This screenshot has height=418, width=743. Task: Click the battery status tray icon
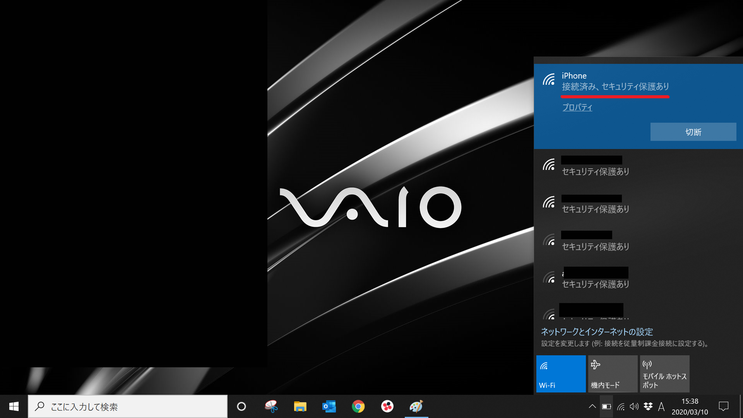[x=606, y=406]
